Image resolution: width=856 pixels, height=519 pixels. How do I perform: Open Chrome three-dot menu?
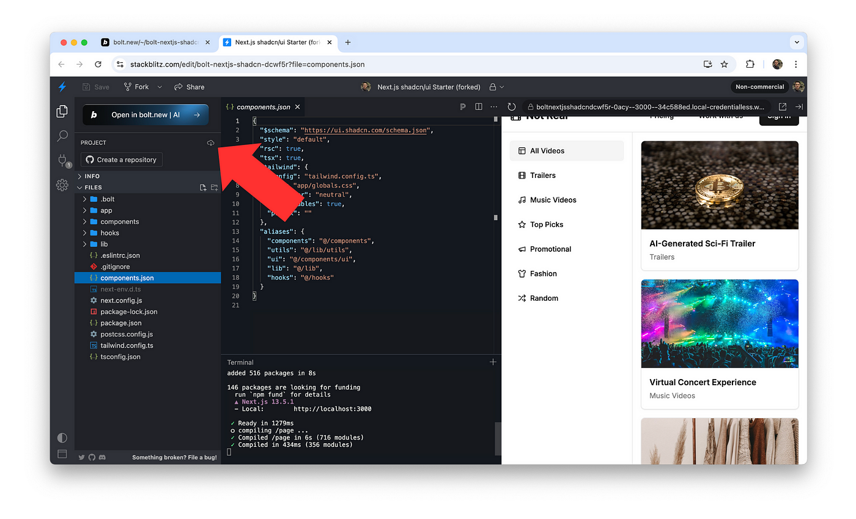coord(795,64)
